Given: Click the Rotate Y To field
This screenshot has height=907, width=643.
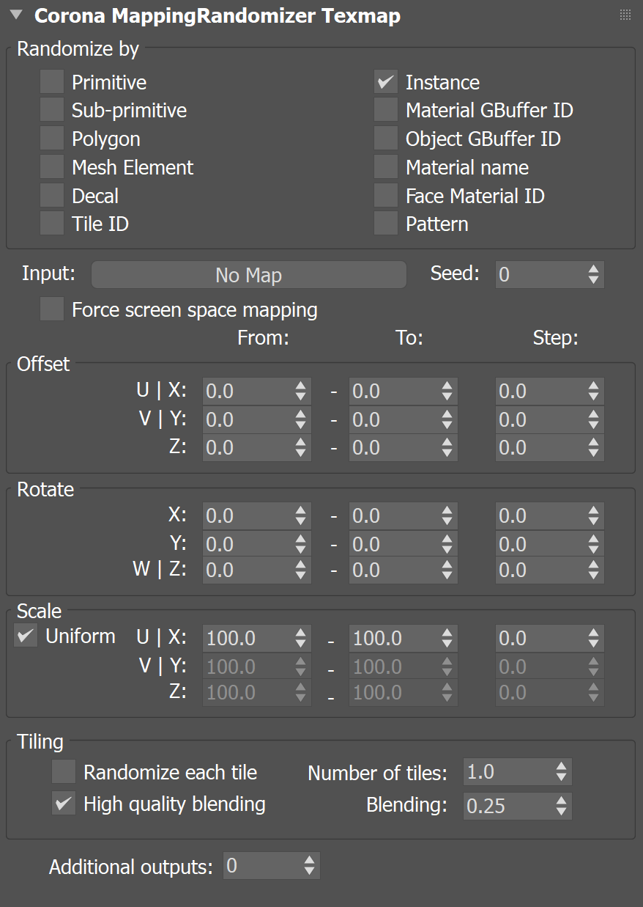Looking at the screenshot, I should point(394,543).
